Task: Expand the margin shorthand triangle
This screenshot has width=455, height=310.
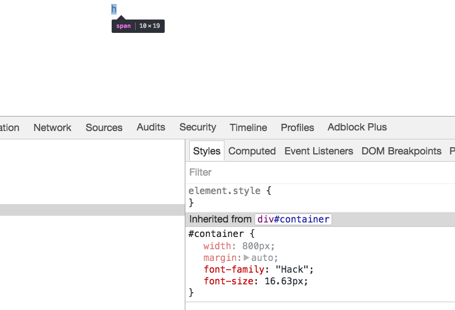Action: (247, 258)
